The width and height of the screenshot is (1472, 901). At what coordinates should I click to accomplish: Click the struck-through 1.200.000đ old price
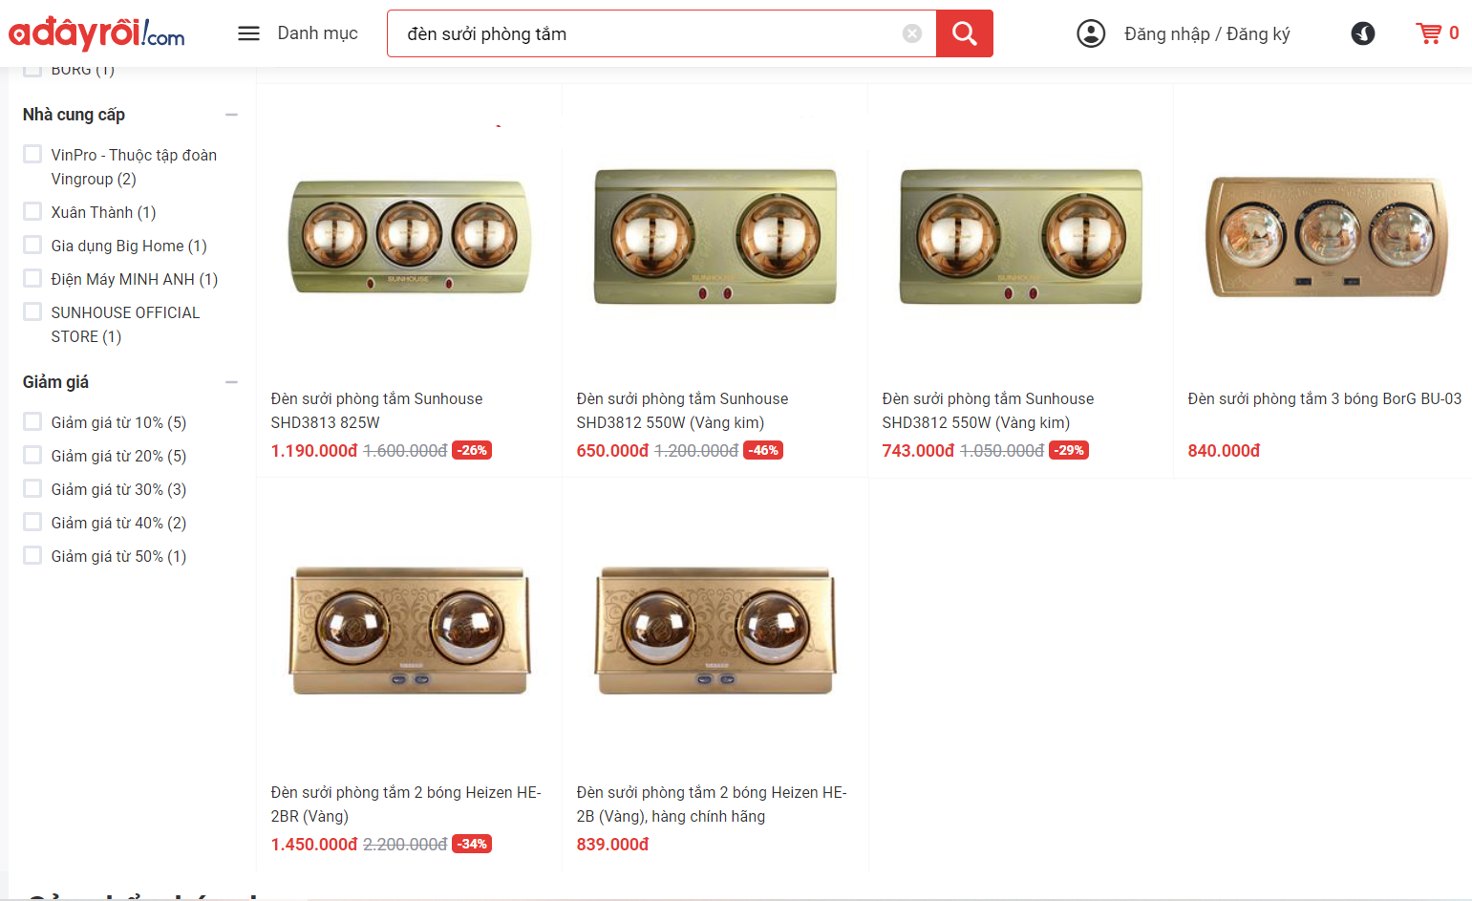coord(696,450)
